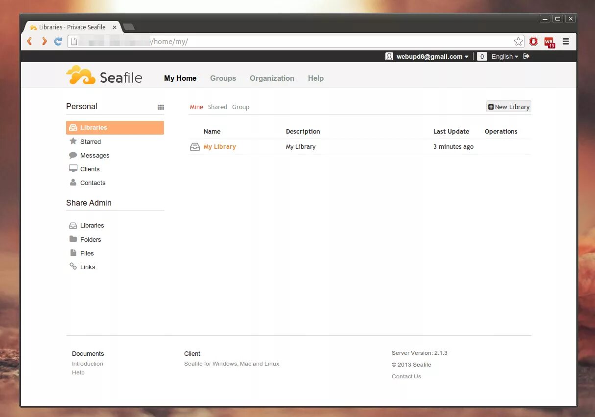Show Group libraries
Screen dimensions: 595x417
coord(240,107)
